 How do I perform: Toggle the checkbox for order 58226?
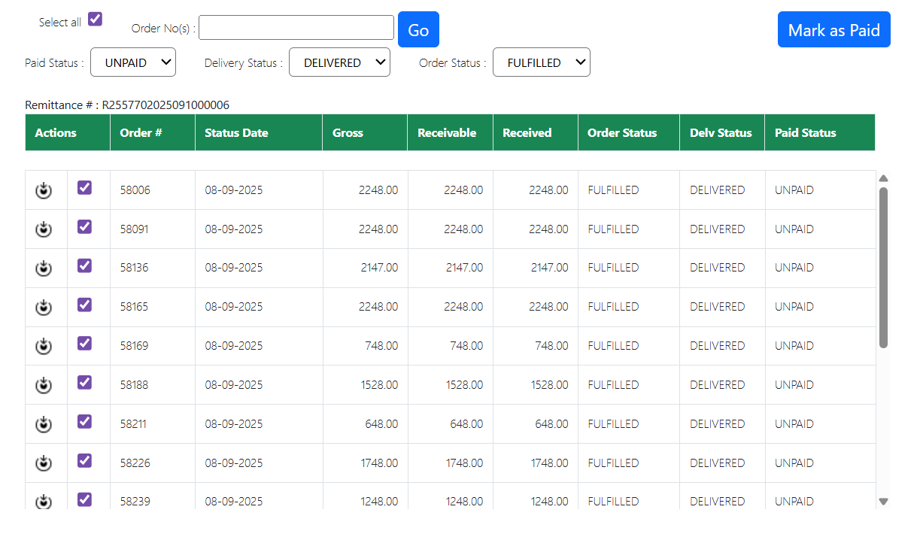point(84,460)
